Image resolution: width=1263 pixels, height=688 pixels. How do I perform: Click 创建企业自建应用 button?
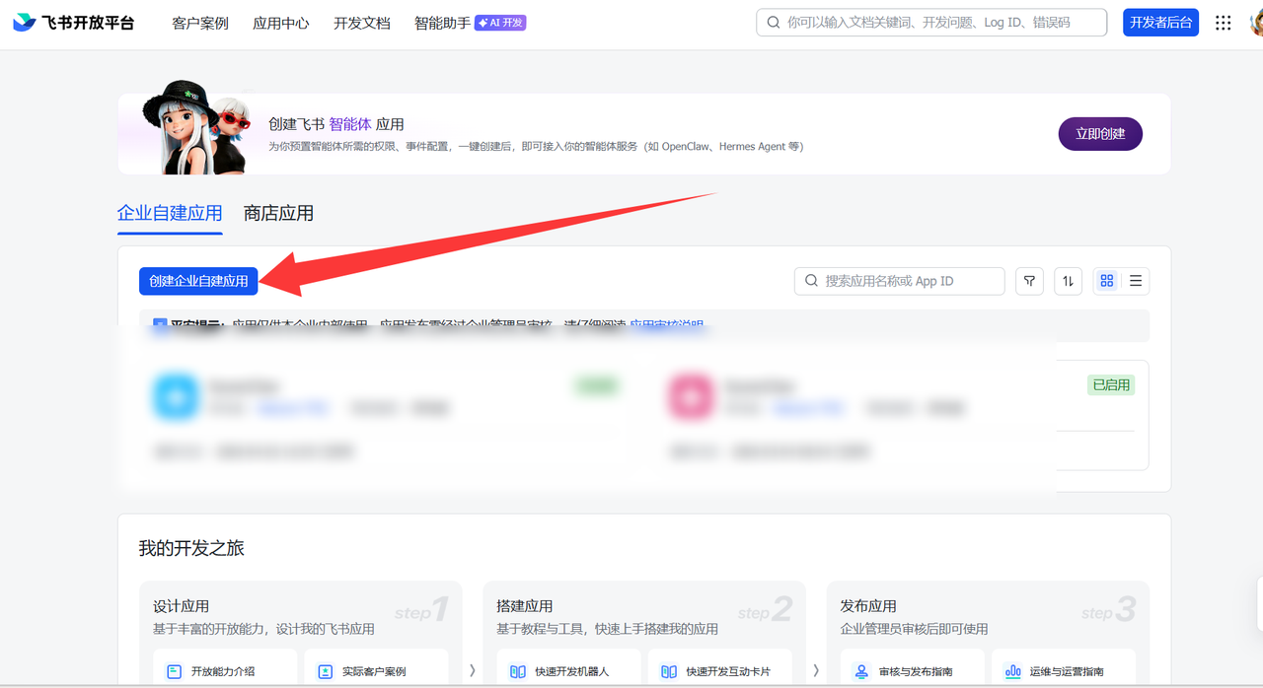point(198,281)
